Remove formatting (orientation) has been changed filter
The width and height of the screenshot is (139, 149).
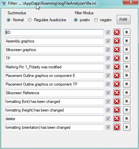tap(117, 127)
